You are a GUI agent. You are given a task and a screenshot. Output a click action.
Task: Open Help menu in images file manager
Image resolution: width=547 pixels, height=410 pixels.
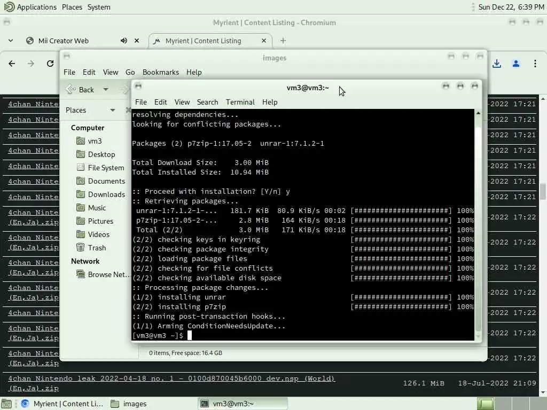[x=194, y=72]
